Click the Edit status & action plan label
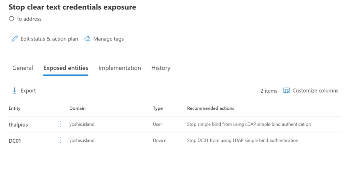 [x=50, y=39]
